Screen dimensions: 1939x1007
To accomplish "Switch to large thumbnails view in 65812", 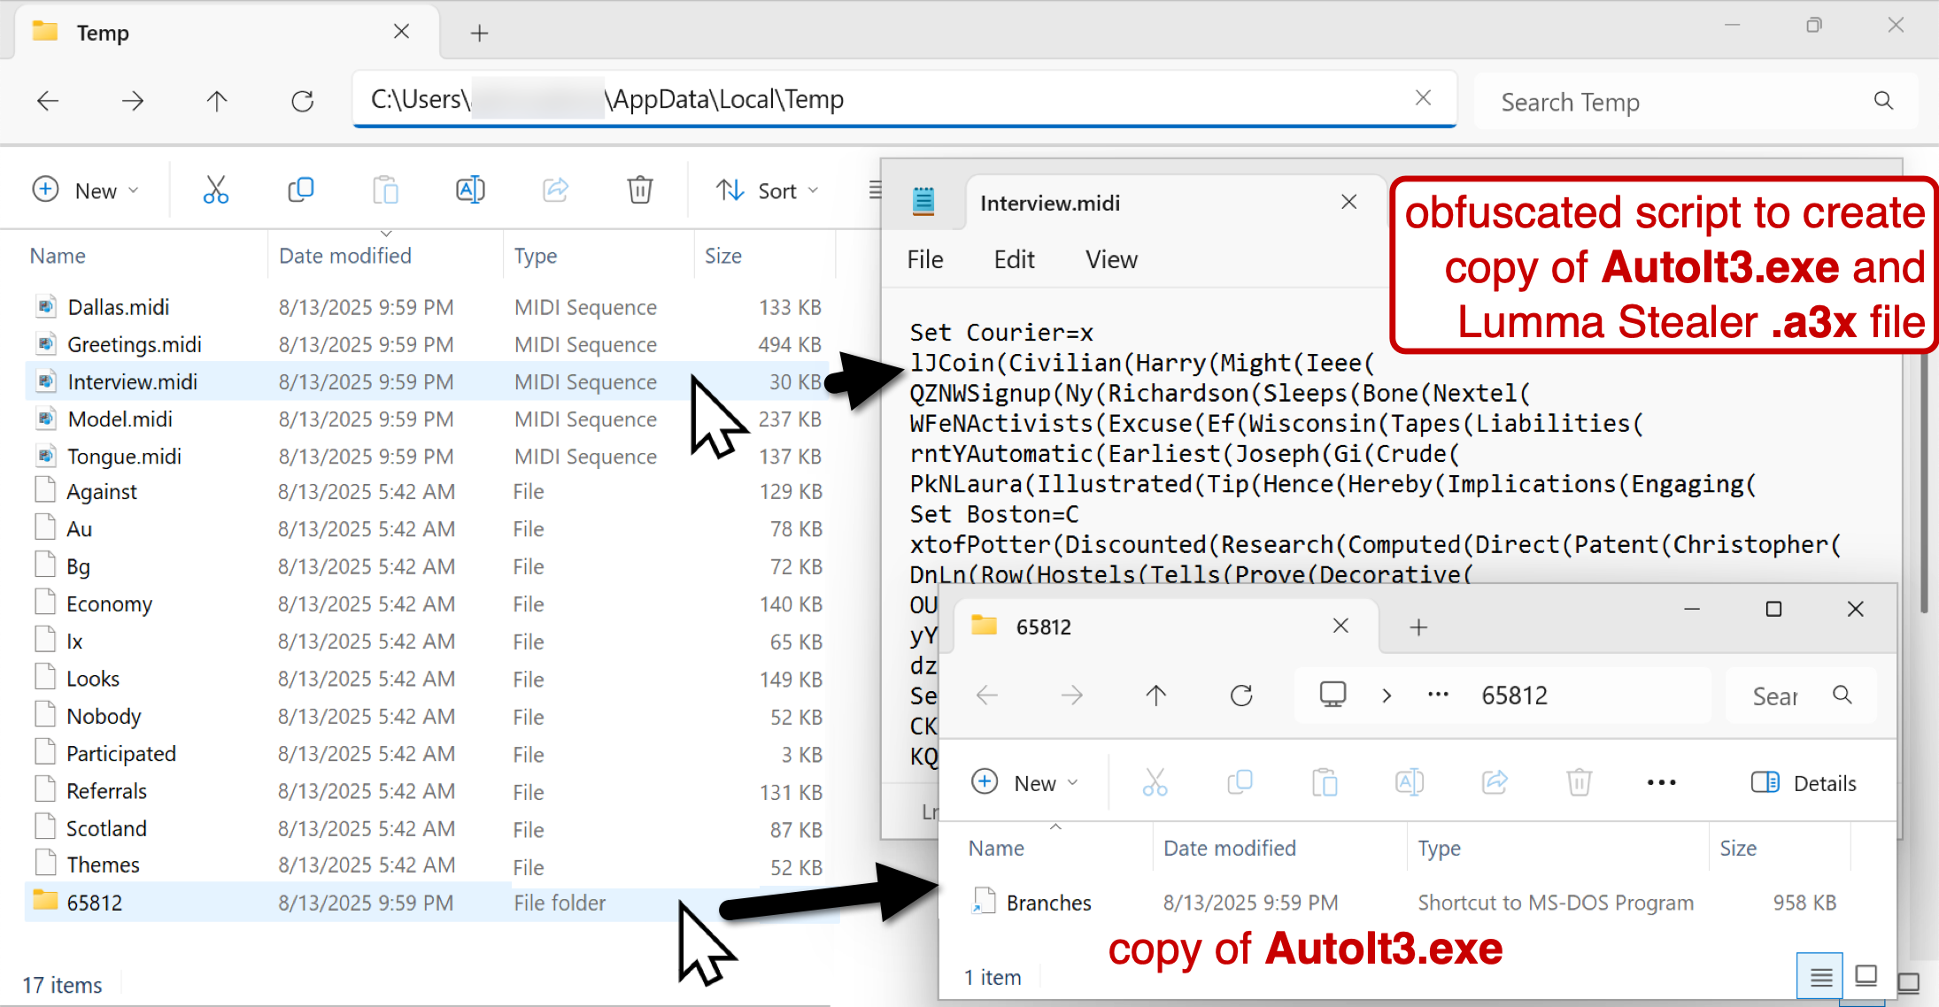I will click(x=1866, y=976).
